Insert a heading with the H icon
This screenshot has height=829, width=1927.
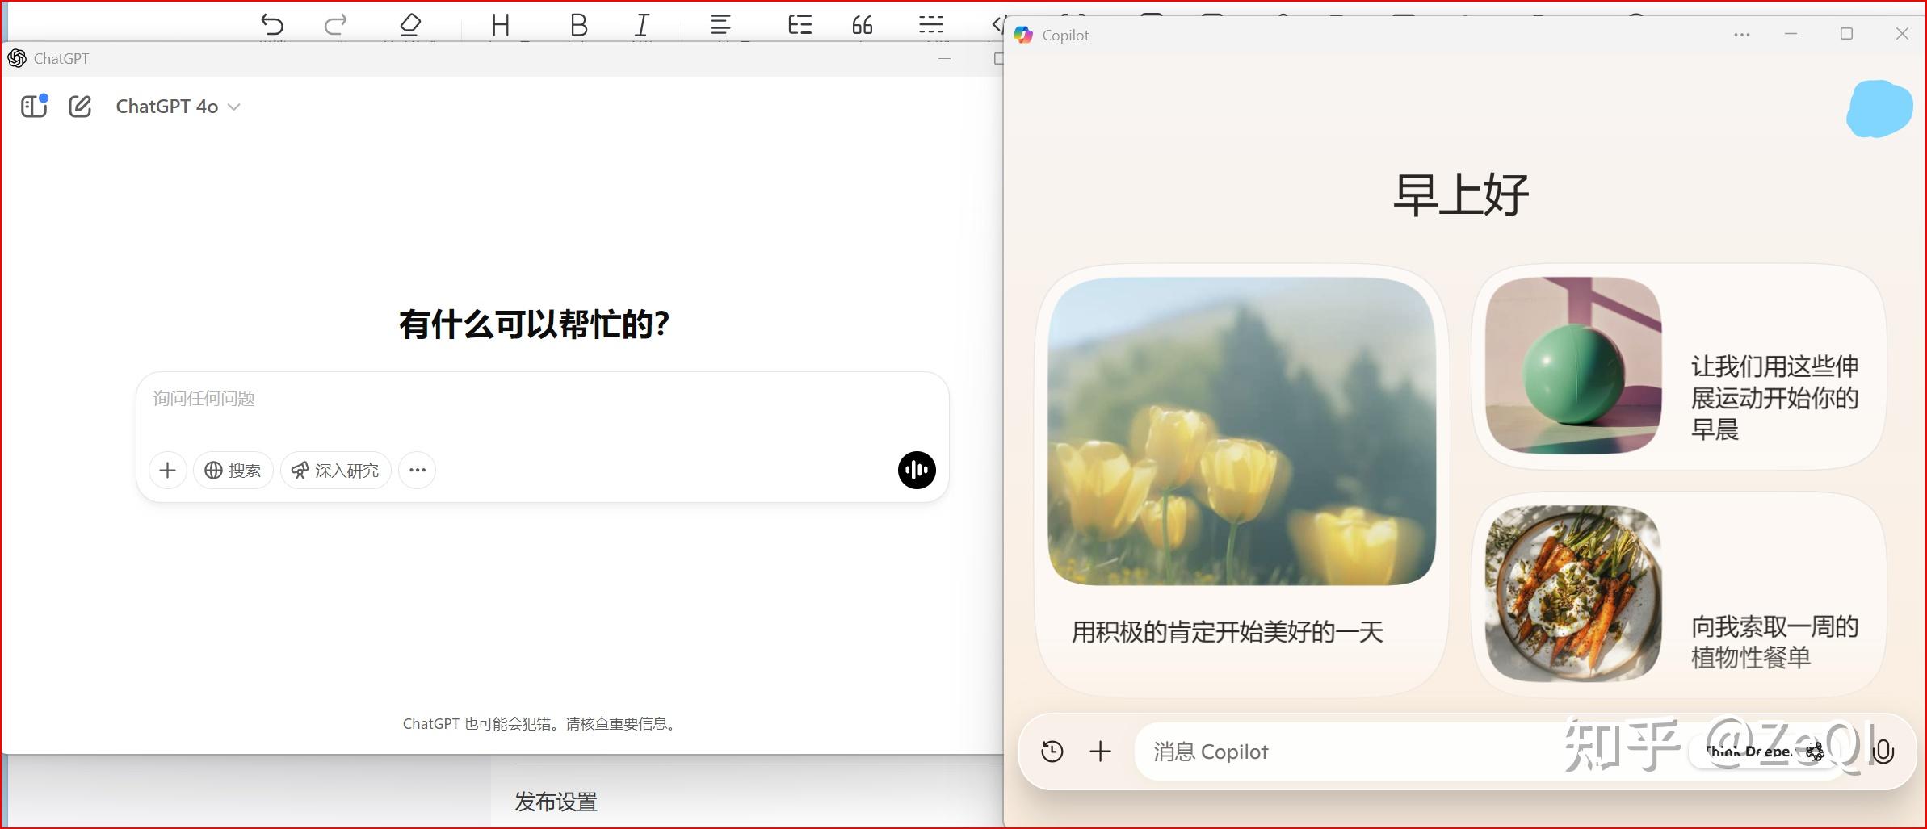pyautogui.click(x=499, y=24)
